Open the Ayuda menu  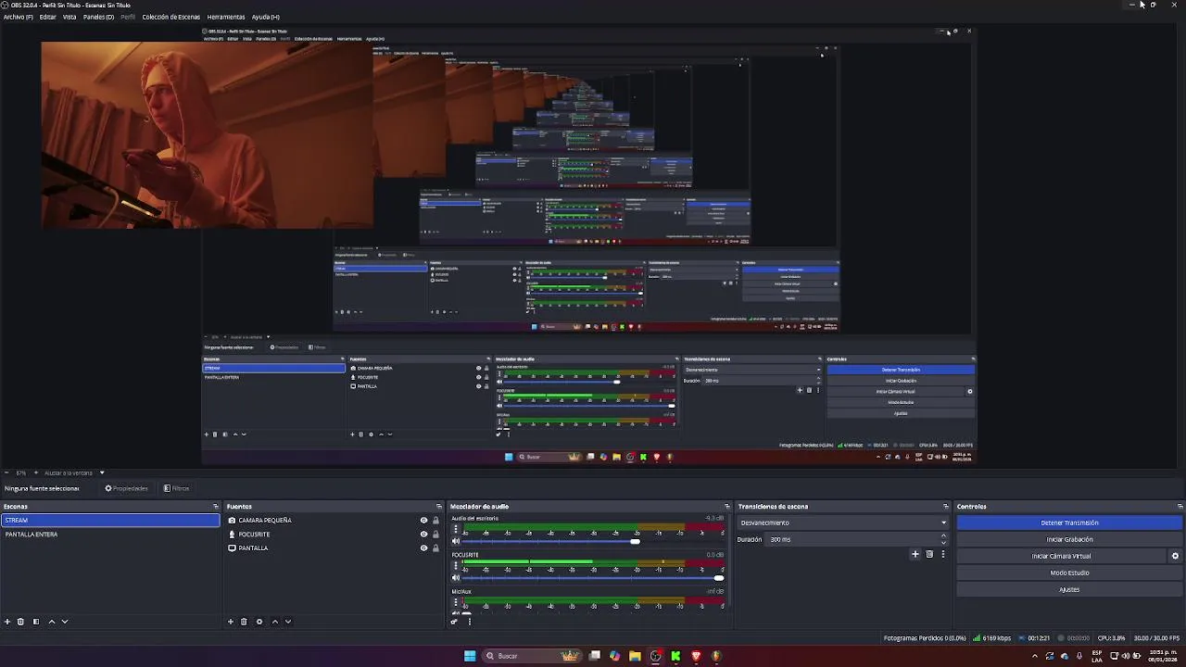[x=266, y=17]
